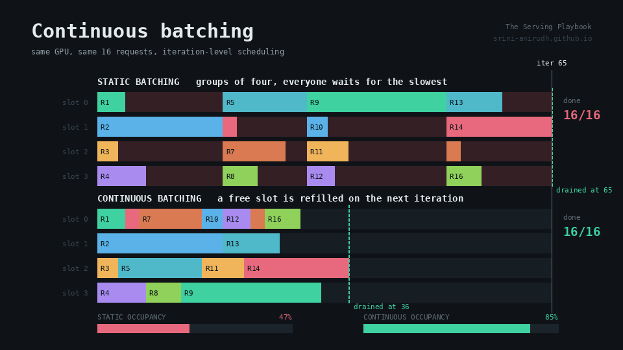Select R12 block in continuous batching
The image size is (623, 350).
236,218
